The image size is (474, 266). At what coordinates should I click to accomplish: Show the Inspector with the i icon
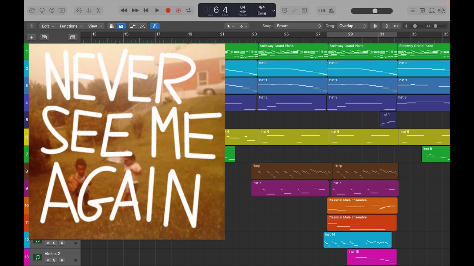[42, 10]
